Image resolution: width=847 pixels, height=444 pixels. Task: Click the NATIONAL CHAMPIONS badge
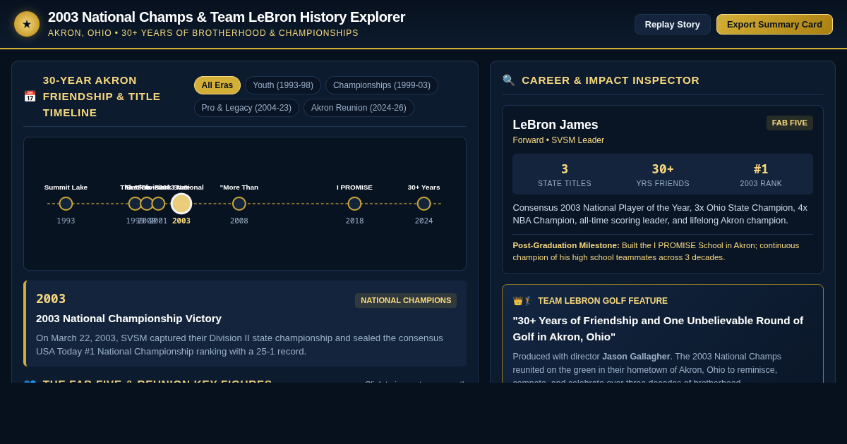point(406,300)
